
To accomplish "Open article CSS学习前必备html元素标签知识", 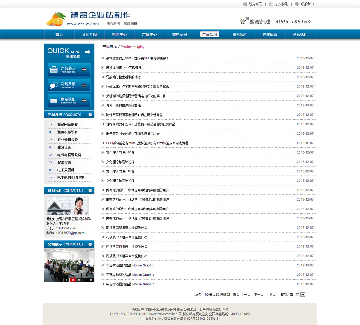I will click(x=147, y=143).
